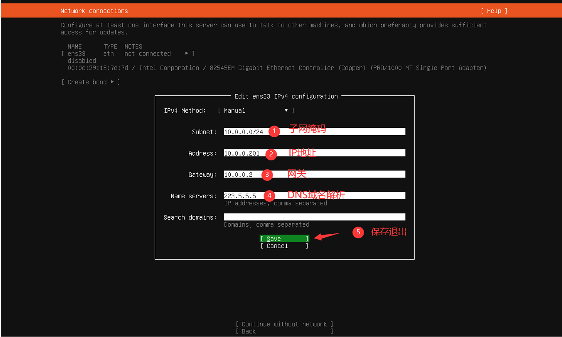The height and width of the screenshot is (337, 562).
Task: Expand the Create bond option
Action: [91, 82]
